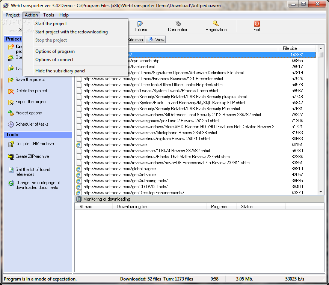The height and width of the screenshot is (285, 329).
Task: Click the file list scroll down arrow
Action: pyautogui.click(x=321, y=192)
